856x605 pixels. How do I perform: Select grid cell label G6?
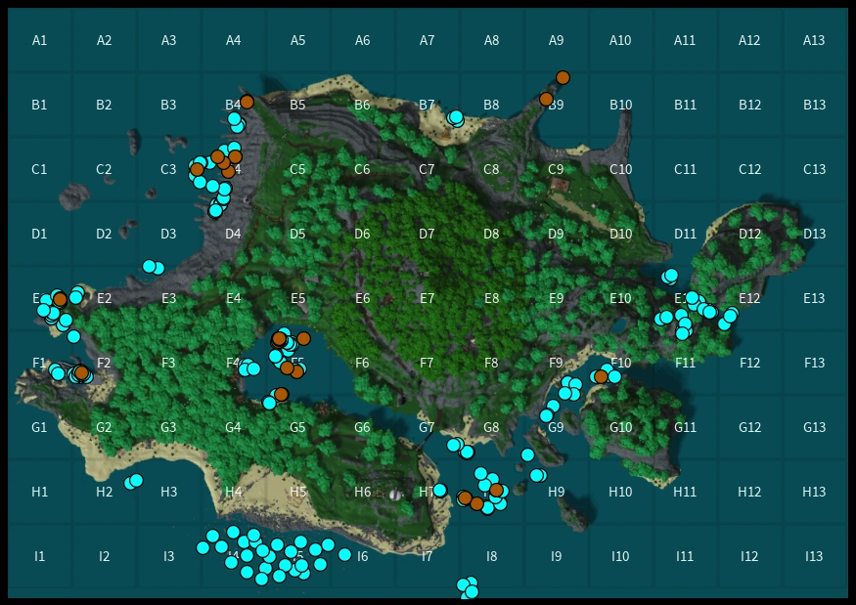pyautogui.click(x=362, y=427)
